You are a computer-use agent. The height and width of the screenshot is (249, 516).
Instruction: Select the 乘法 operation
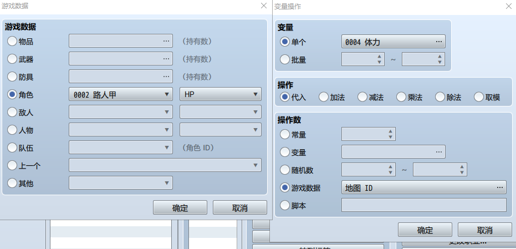[401, 97]
